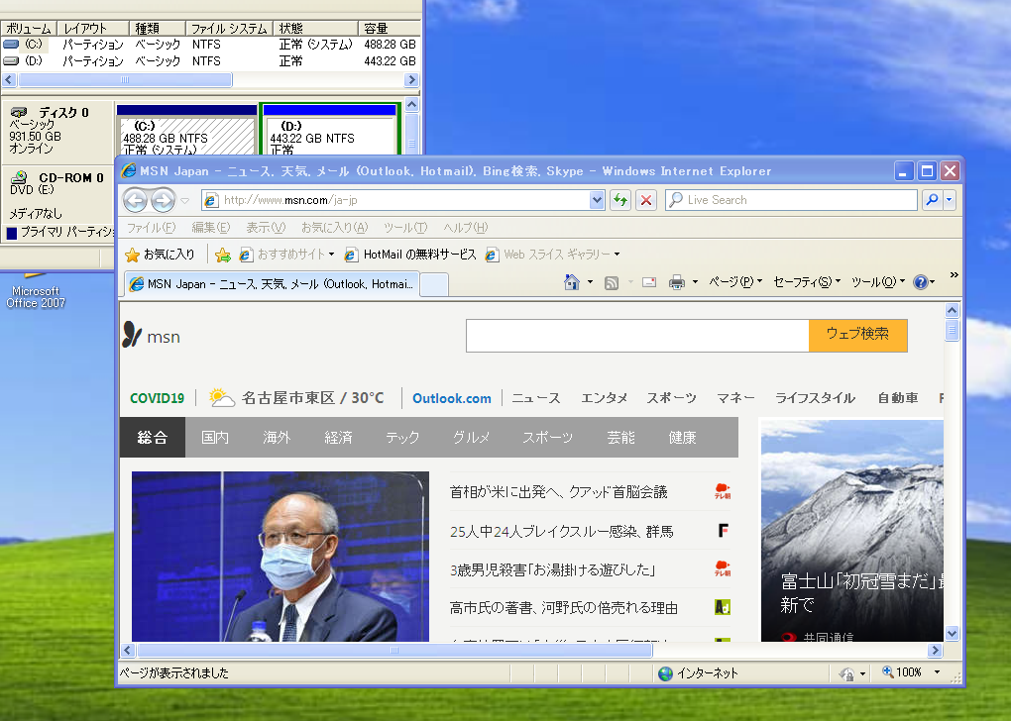The height and width of the screenshot is (721, 1011).
Task: Click the IE horizontal scrollbar right arrow
Action: point(935,650)
